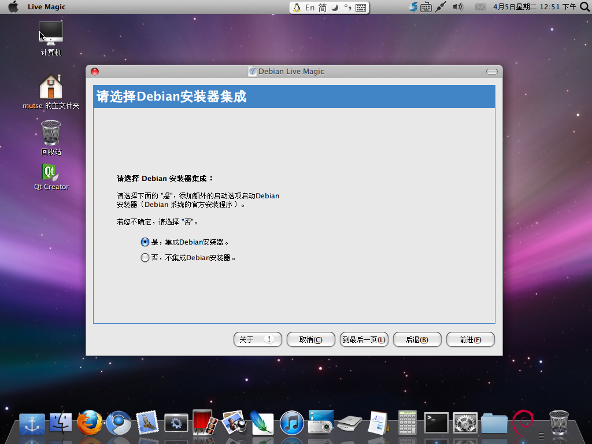Open the blue folder in the dock
Screen dimensions: 592x444
494,423
